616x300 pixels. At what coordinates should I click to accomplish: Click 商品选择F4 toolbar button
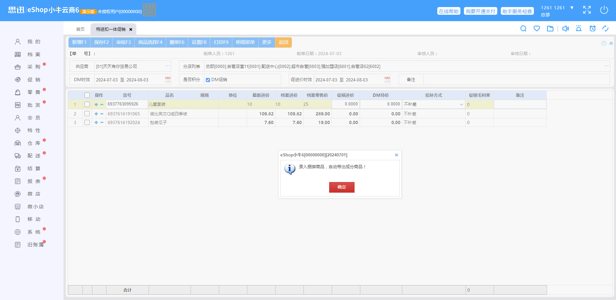[x=150, y=42]
